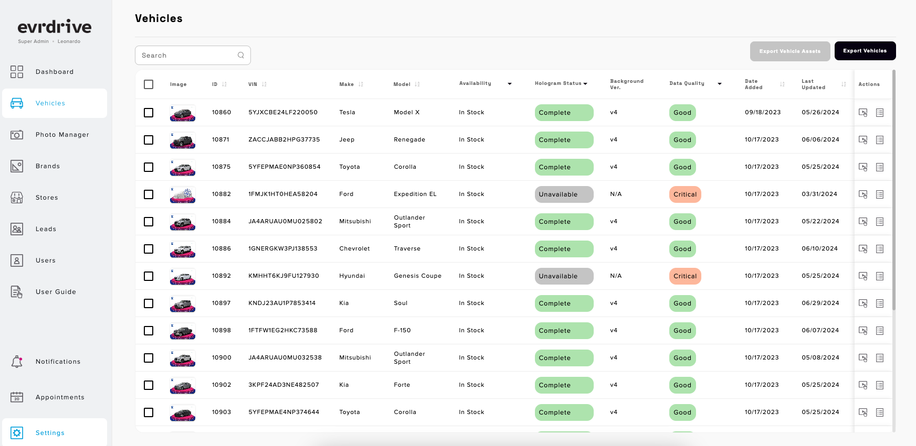The height and width of the screenshot is (446, 916).
Task: Go to Appointments page
Action: click(x=55, y=397)
